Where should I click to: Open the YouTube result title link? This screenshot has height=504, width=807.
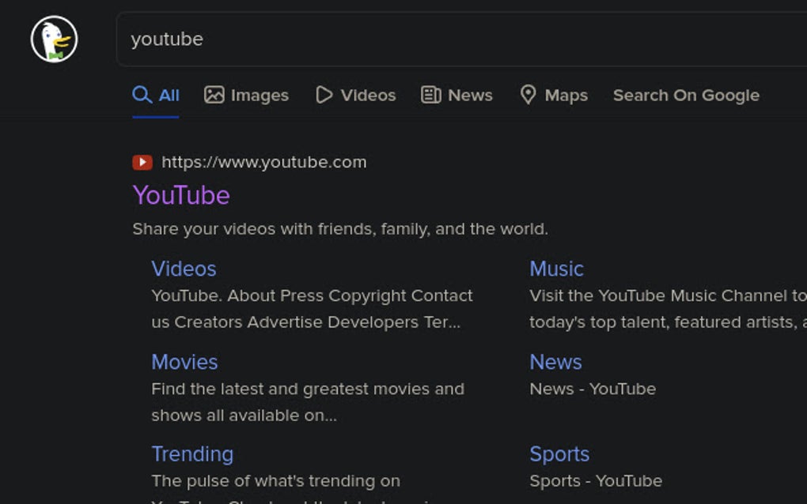pos(180,194)
